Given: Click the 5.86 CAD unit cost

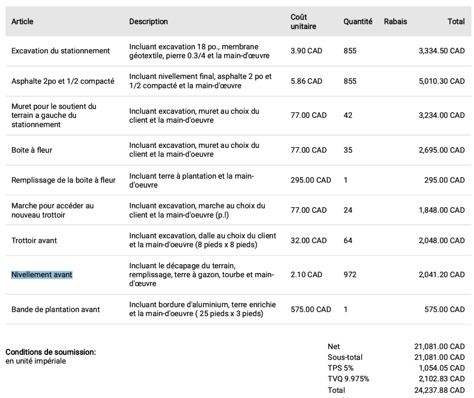Looking at the screenshot, I should point(306,81).
